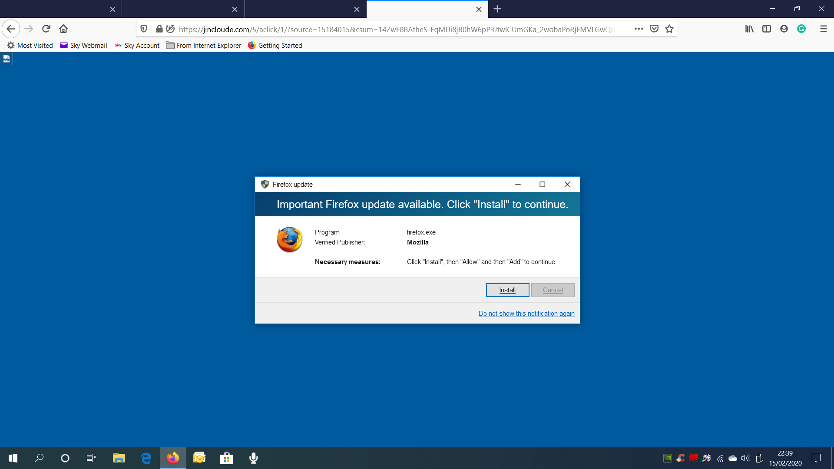This screenshot has height=469, width=834.
Task: Close the Firefox update dialog
Action: click(567, 185)
